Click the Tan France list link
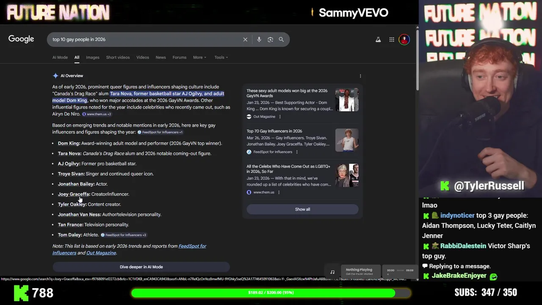Screen dimensions: 542x305 71,225
